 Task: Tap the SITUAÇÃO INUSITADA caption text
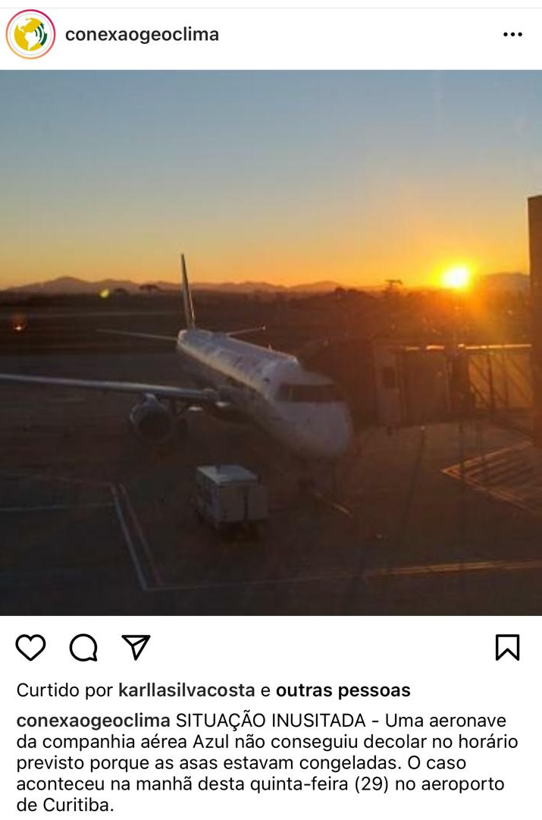pos(271,721)
